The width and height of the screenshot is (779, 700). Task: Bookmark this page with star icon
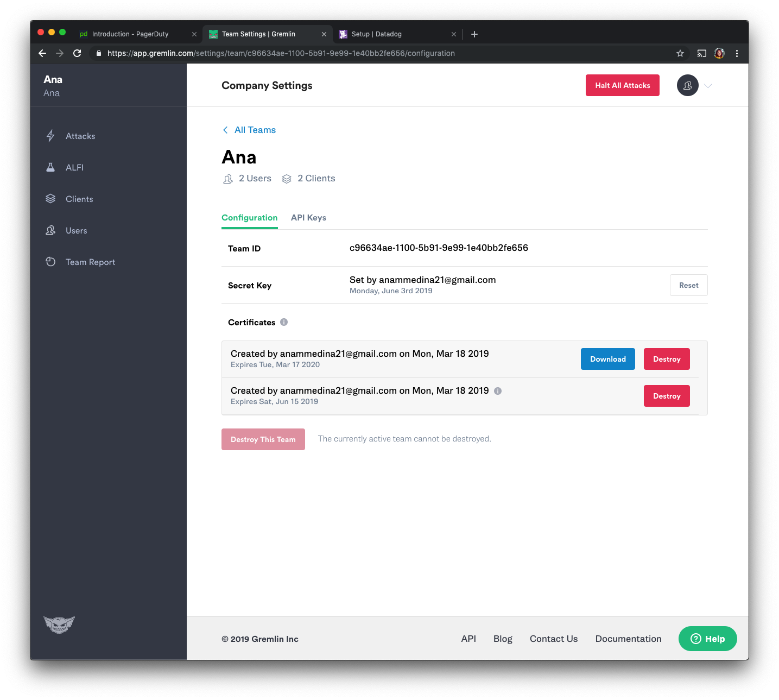(x=680, y=53)
